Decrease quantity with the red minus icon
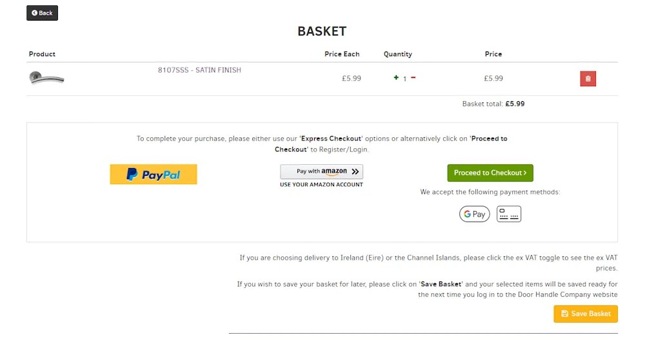The width and height of the screenshot is (645, 344). [413, 77]
